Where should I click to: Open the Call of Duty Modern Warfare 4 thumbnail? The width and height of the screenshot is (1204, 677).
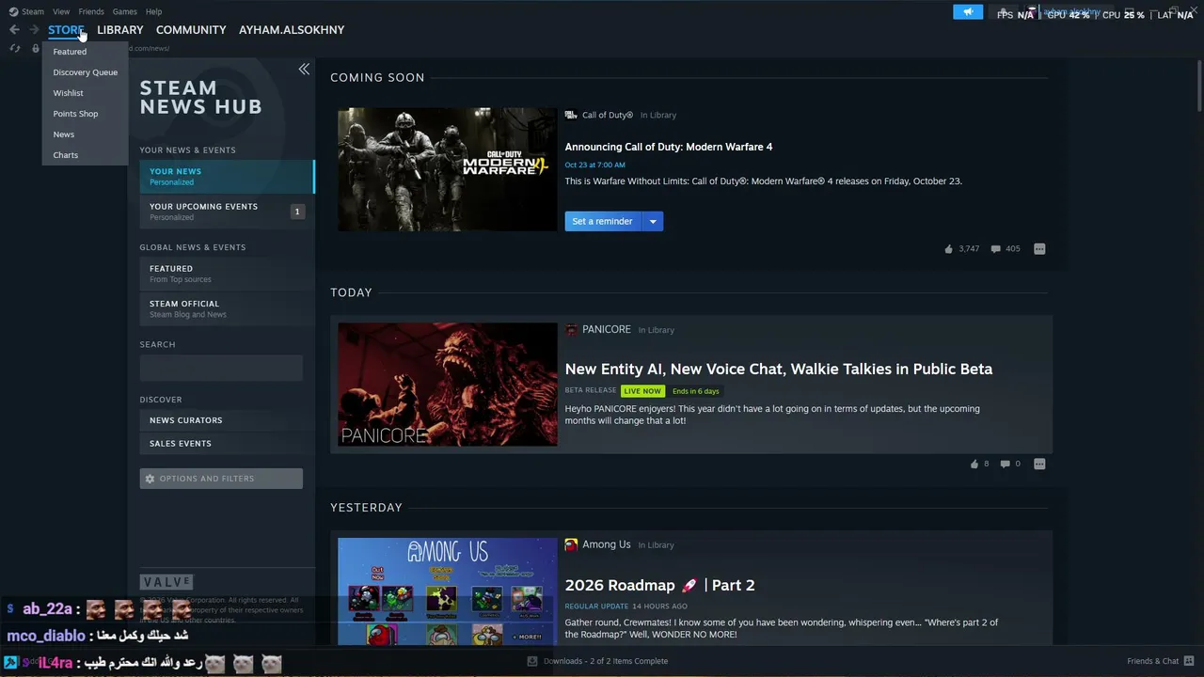click(x=448, y=169)
